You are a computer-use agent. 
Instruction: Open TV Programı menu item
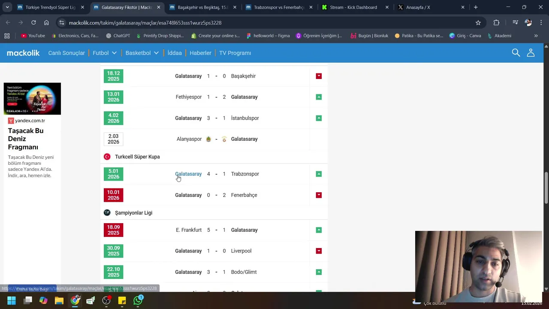tap(235, 53)
